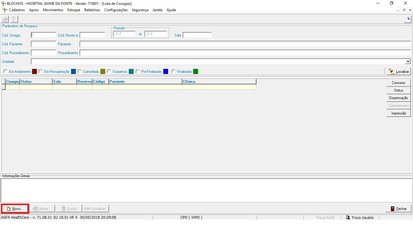Click the bright blue Pre-Finalizada color swatch
This screenshot has width=413, height=232.
point(166,72)
